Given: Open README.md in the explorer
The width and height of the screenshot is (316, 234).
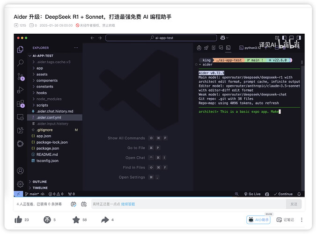Looking at the screenshot, I should click(x=47, y=154).
